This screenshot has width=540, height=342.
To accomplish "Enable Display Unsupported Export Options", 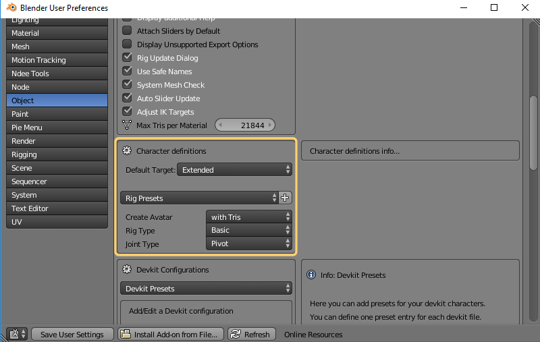I will click(x=127, y=44).
